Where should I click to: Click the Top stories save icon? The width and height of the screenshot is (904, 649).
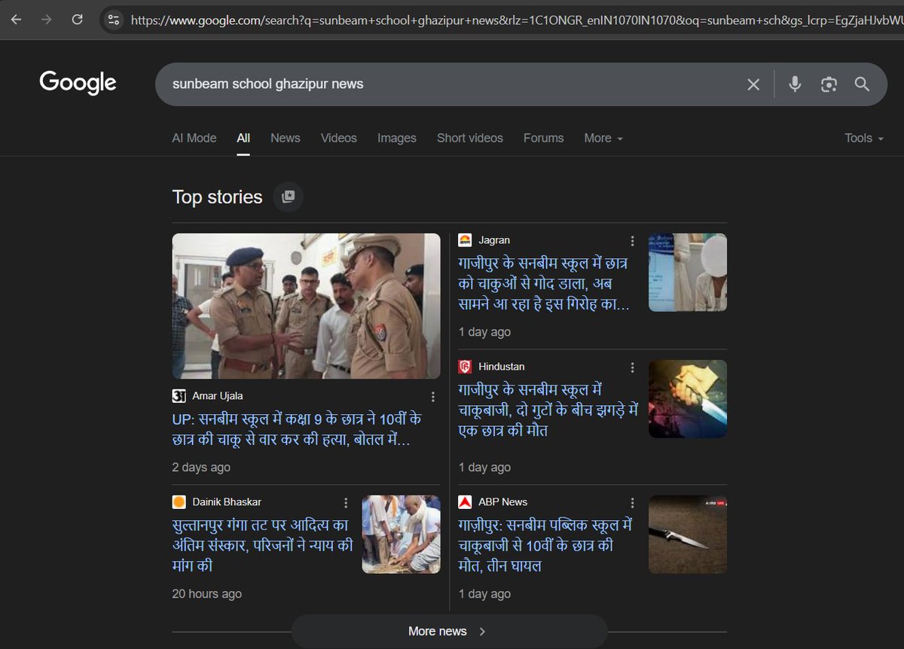(288, 197)
